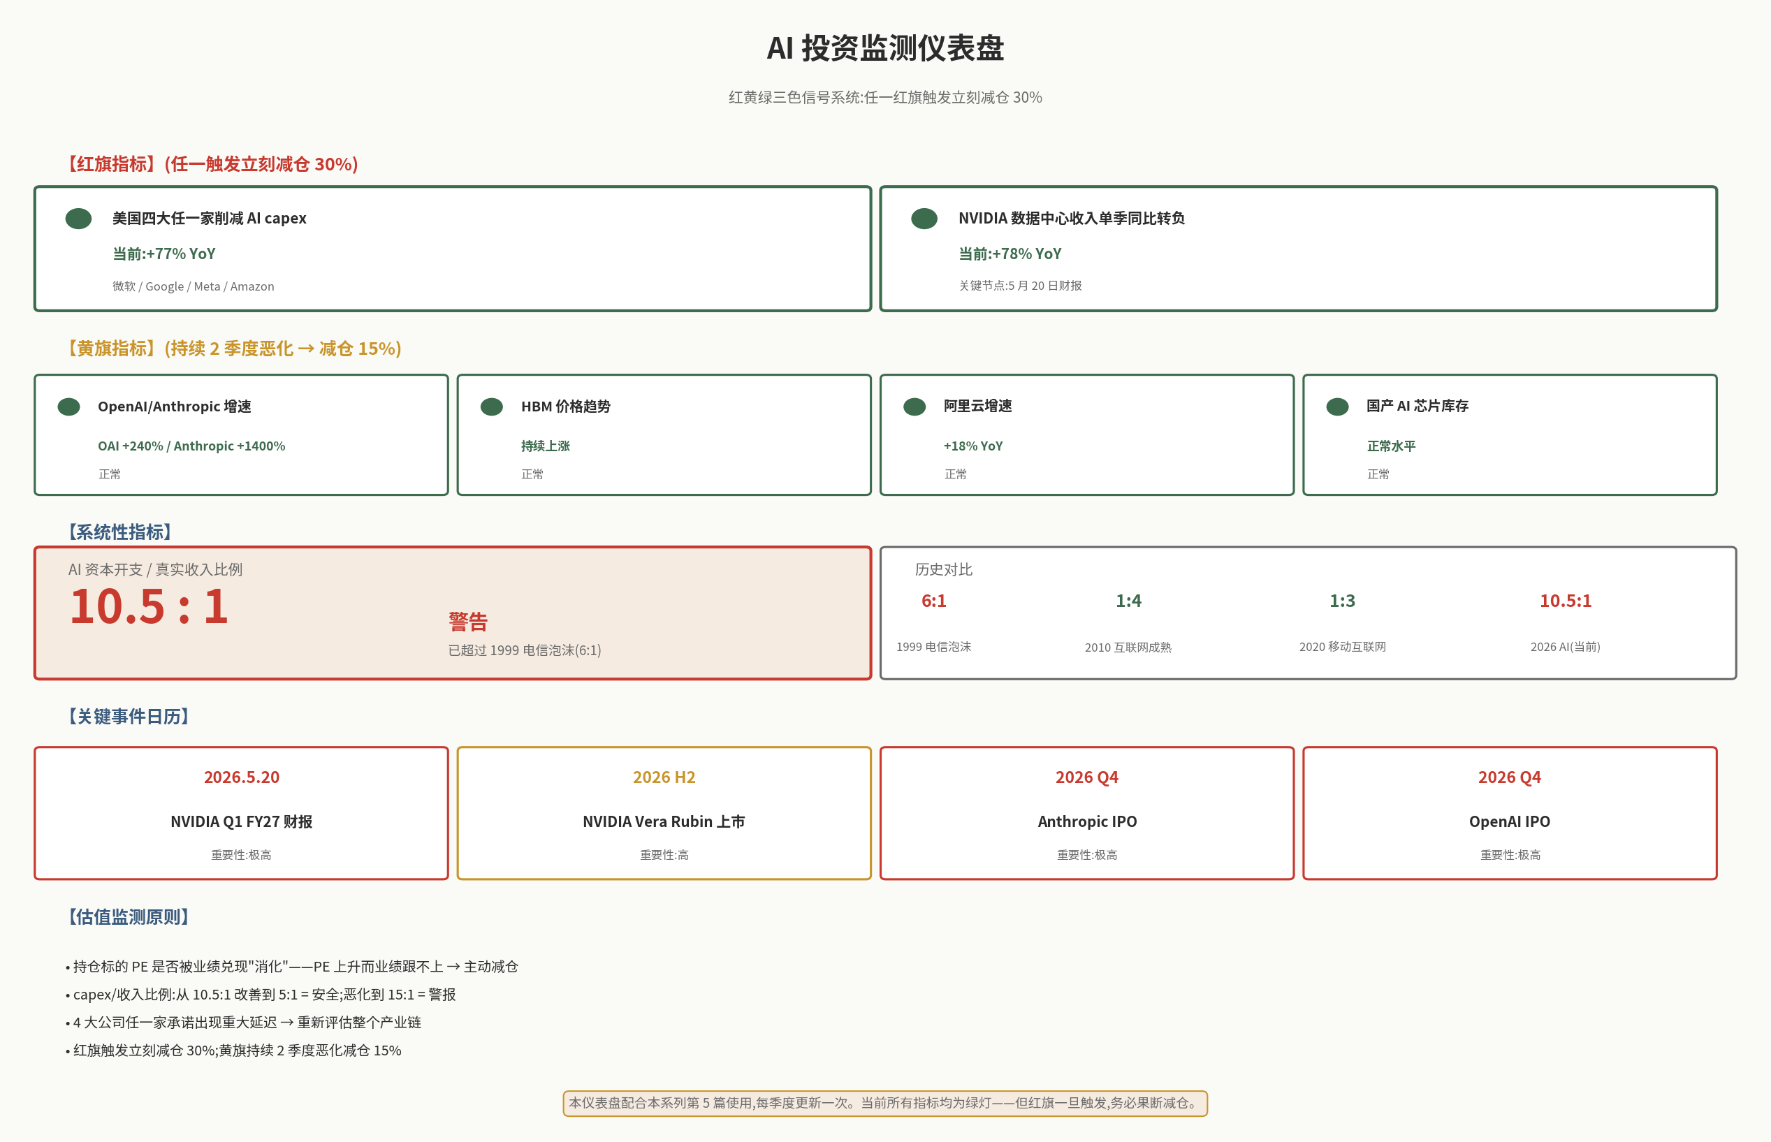
Task: Click the 历史对比 panel label
Action: [943, 569]
